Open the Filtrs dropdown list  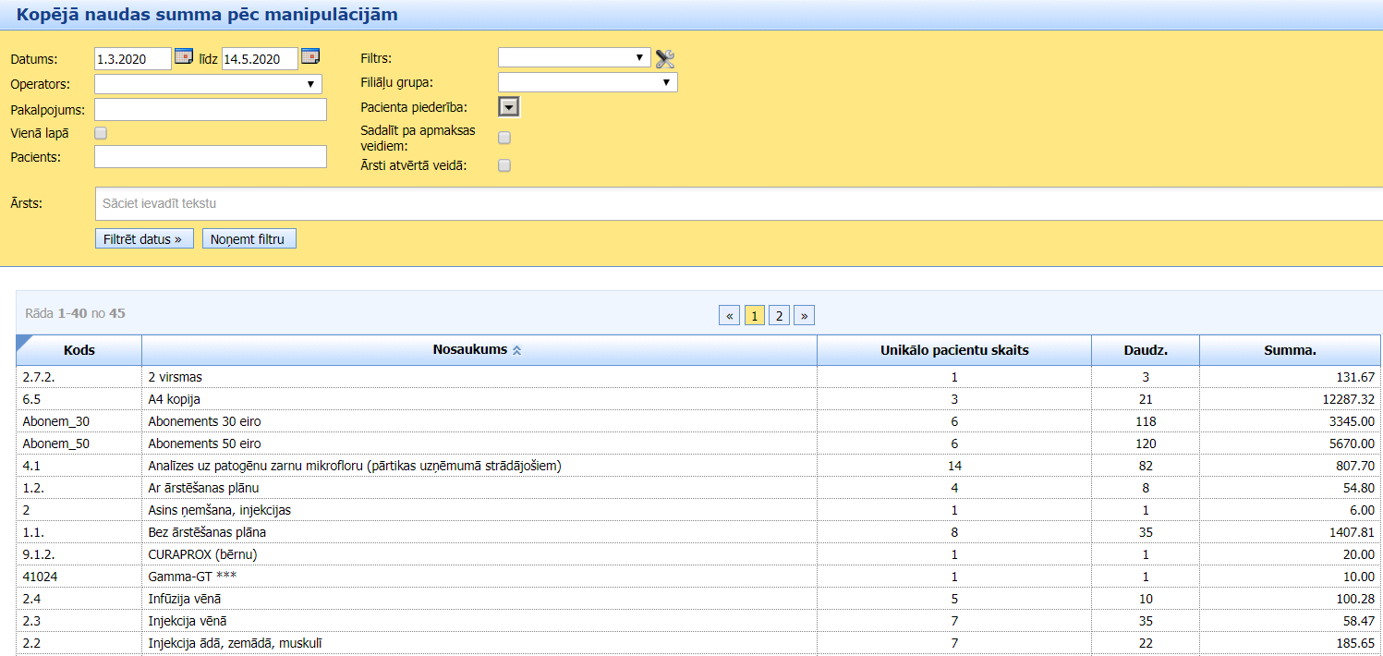574,57
